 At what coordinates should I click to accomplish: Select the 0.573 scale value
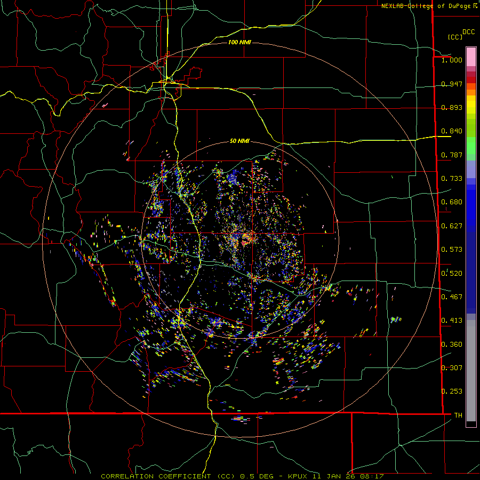(452, 250)
